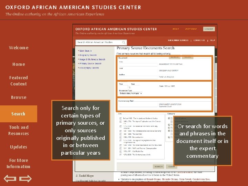The height and width of the screenshot is (186, 248).
Task: Open For More Information in the sidebar
Action: click(19, 163)
